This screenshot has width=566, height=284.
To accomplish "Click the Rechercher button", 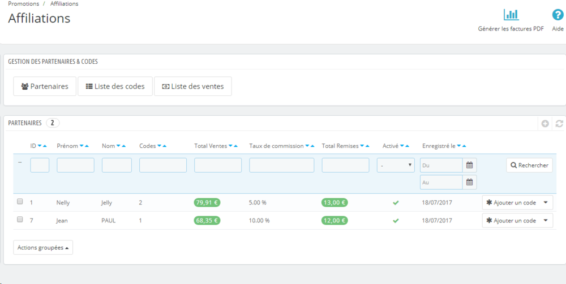I will tap(529, 165).
